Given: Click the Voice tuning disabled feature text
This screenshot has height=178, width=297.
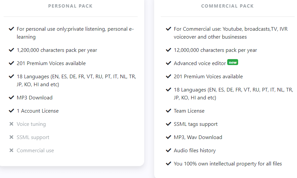Looking at the screenshot, I should 31,124.
